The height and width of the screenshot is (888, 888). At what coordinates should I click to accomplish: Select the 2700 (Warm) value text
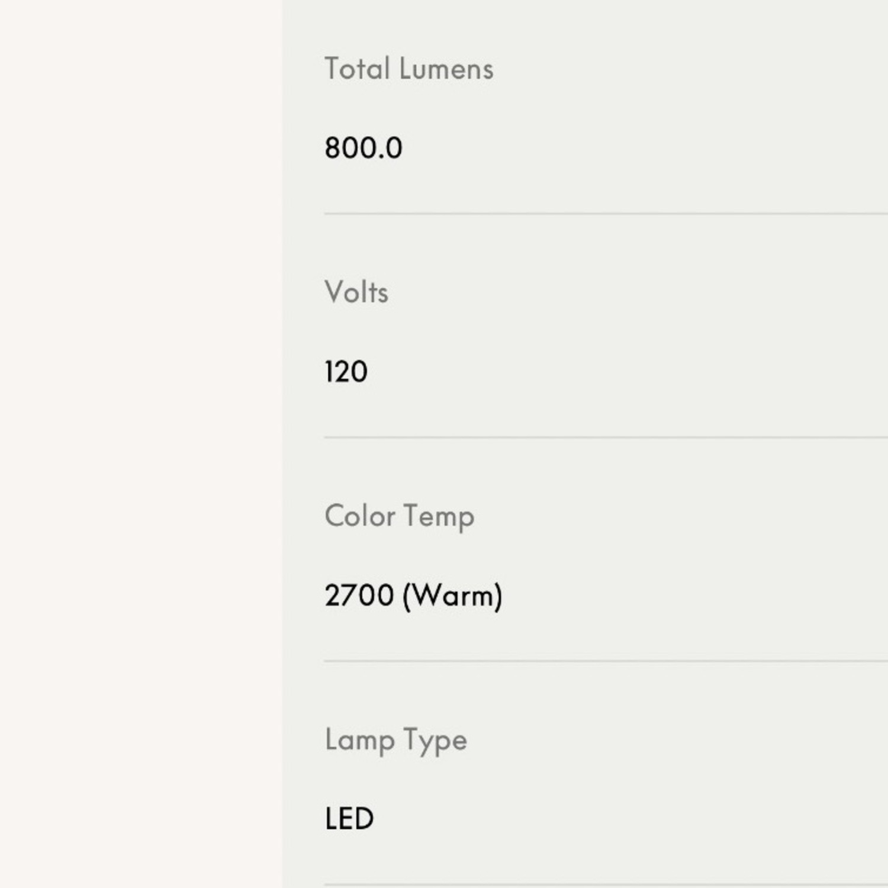pos(414,596)
